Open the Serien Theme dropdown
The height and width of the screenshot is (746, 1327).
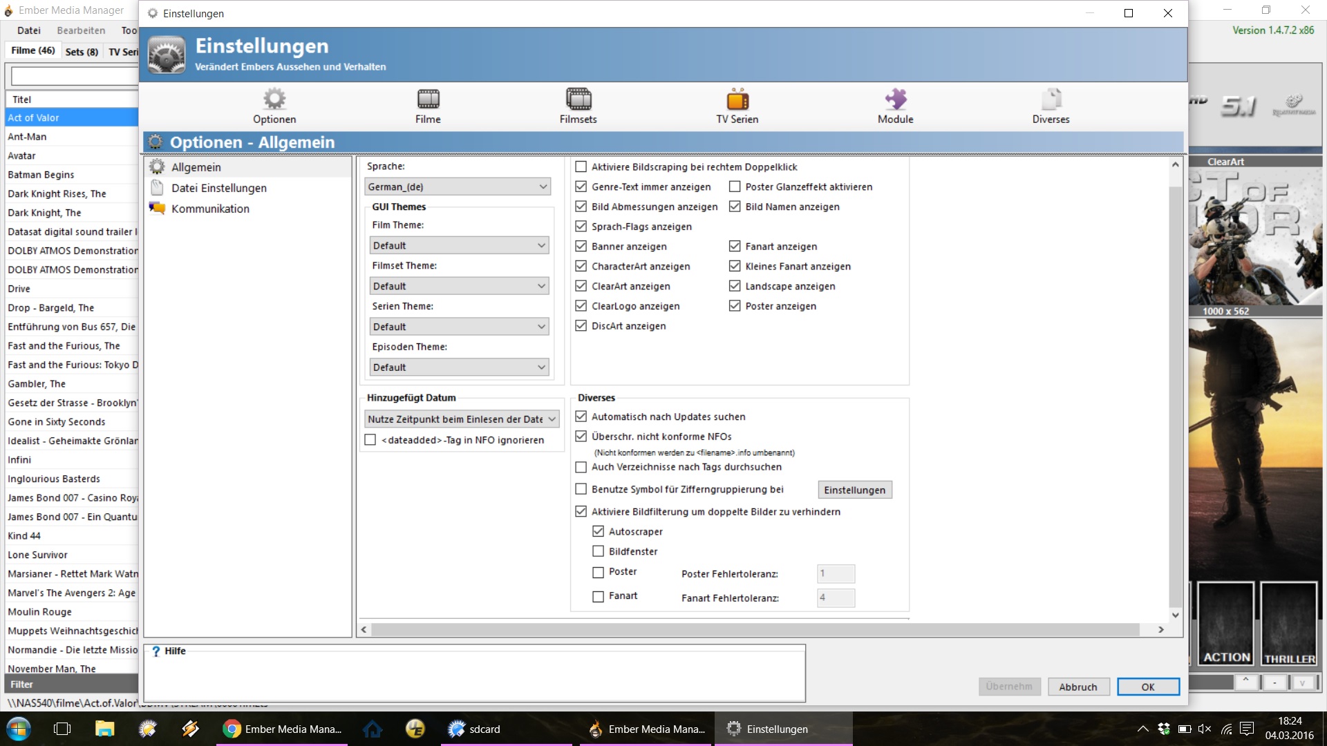point(460,327)
